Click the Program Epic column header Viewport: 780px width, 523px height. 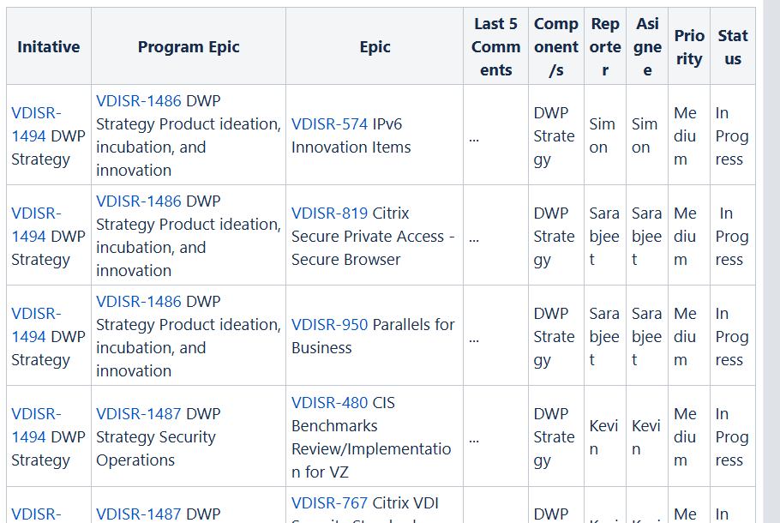point(189,47)
